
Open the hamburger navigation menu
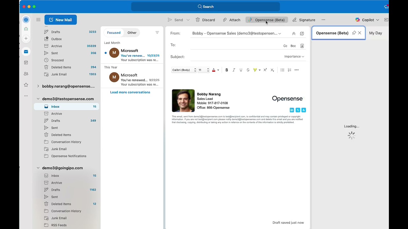[x=38, y=20]
